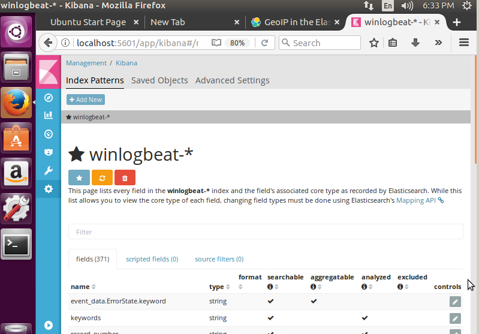Open the Mapping API link
The width and height of the screenshot is (479, 334).
coord(420,200)
